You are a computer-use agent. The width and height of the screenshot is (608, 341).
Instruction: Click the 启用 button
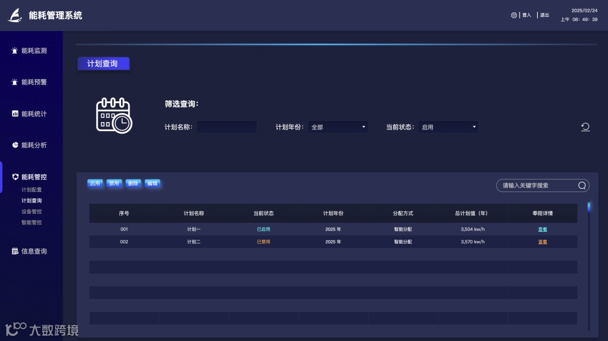[x=95, y=183]
